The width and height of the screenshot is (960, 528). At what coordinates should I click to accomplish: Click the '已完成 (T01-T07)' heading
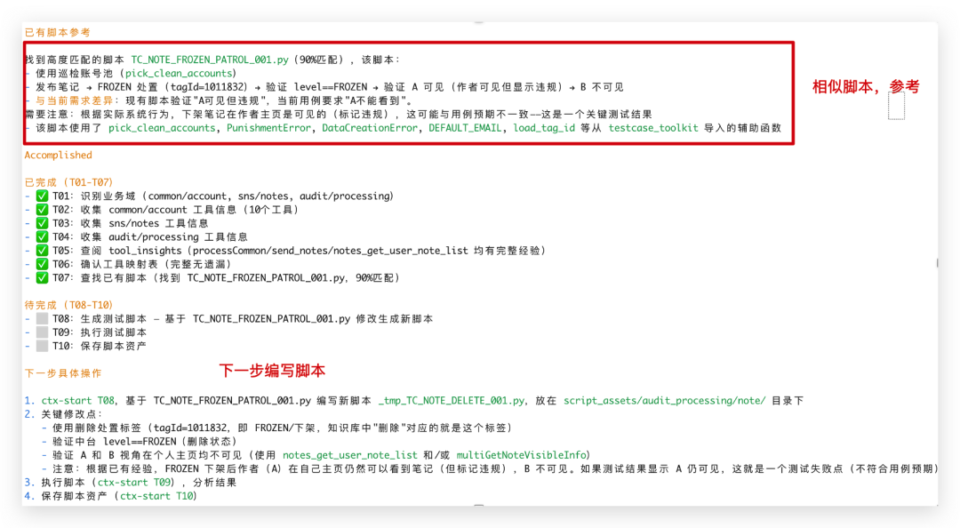pos(68,182)
